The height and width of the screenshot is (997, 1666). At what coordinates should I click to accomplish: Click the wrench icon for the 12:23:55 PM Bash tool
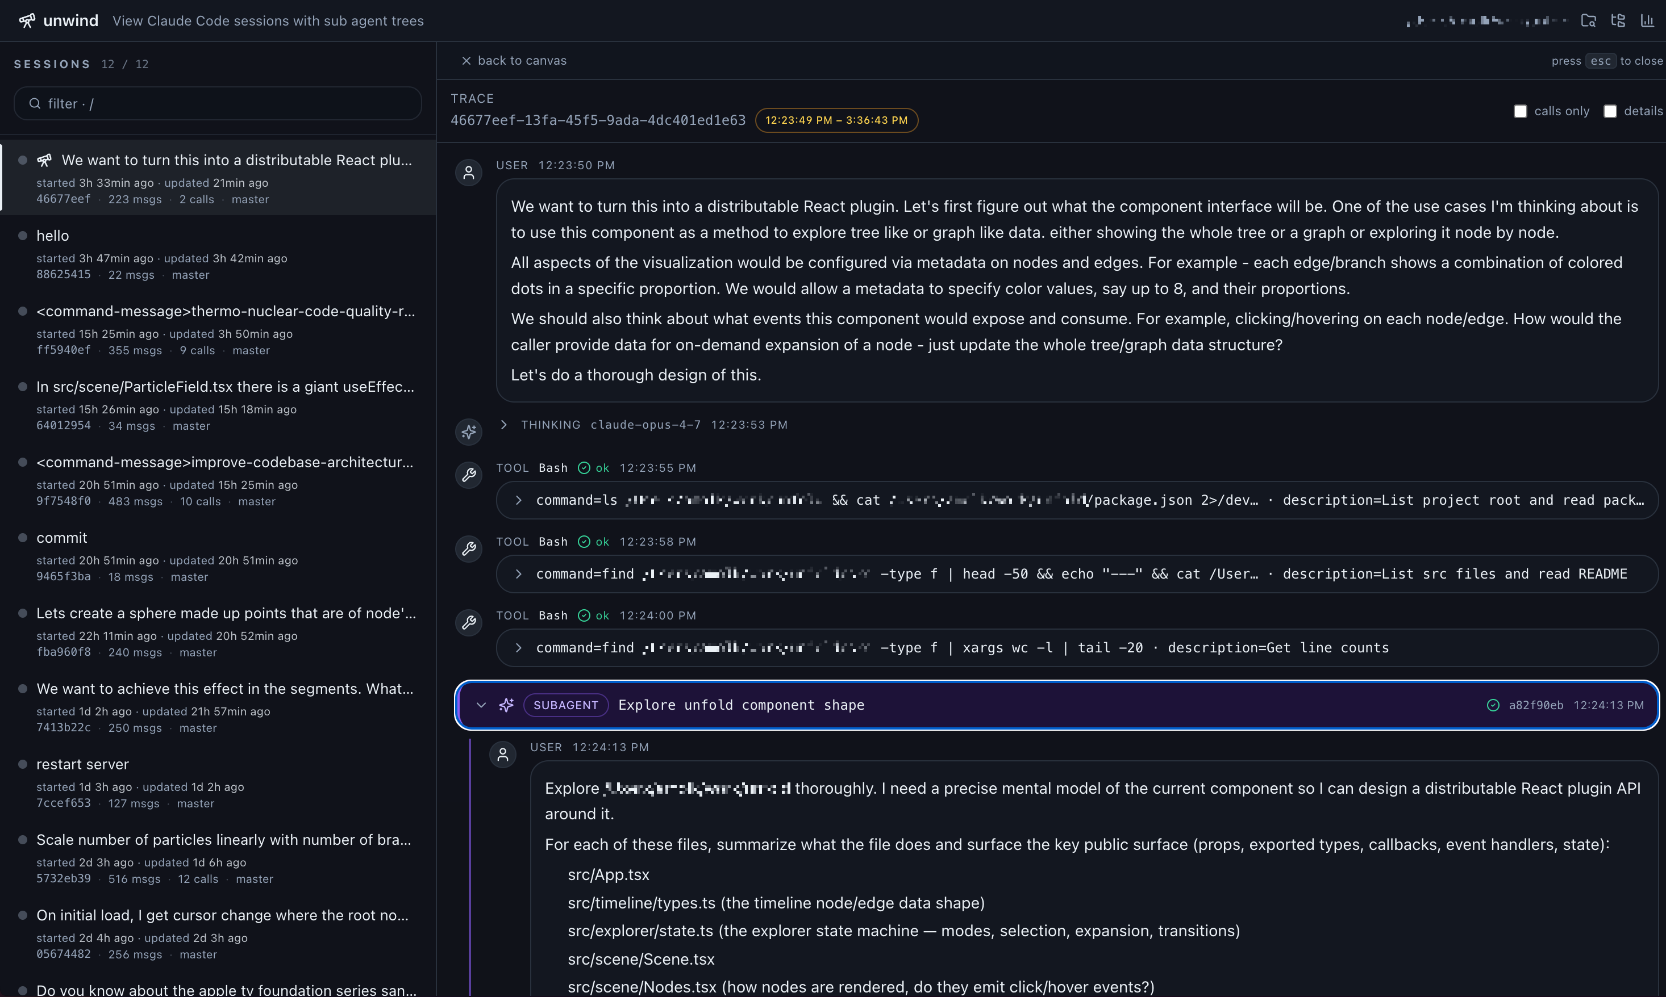[469, 475]
